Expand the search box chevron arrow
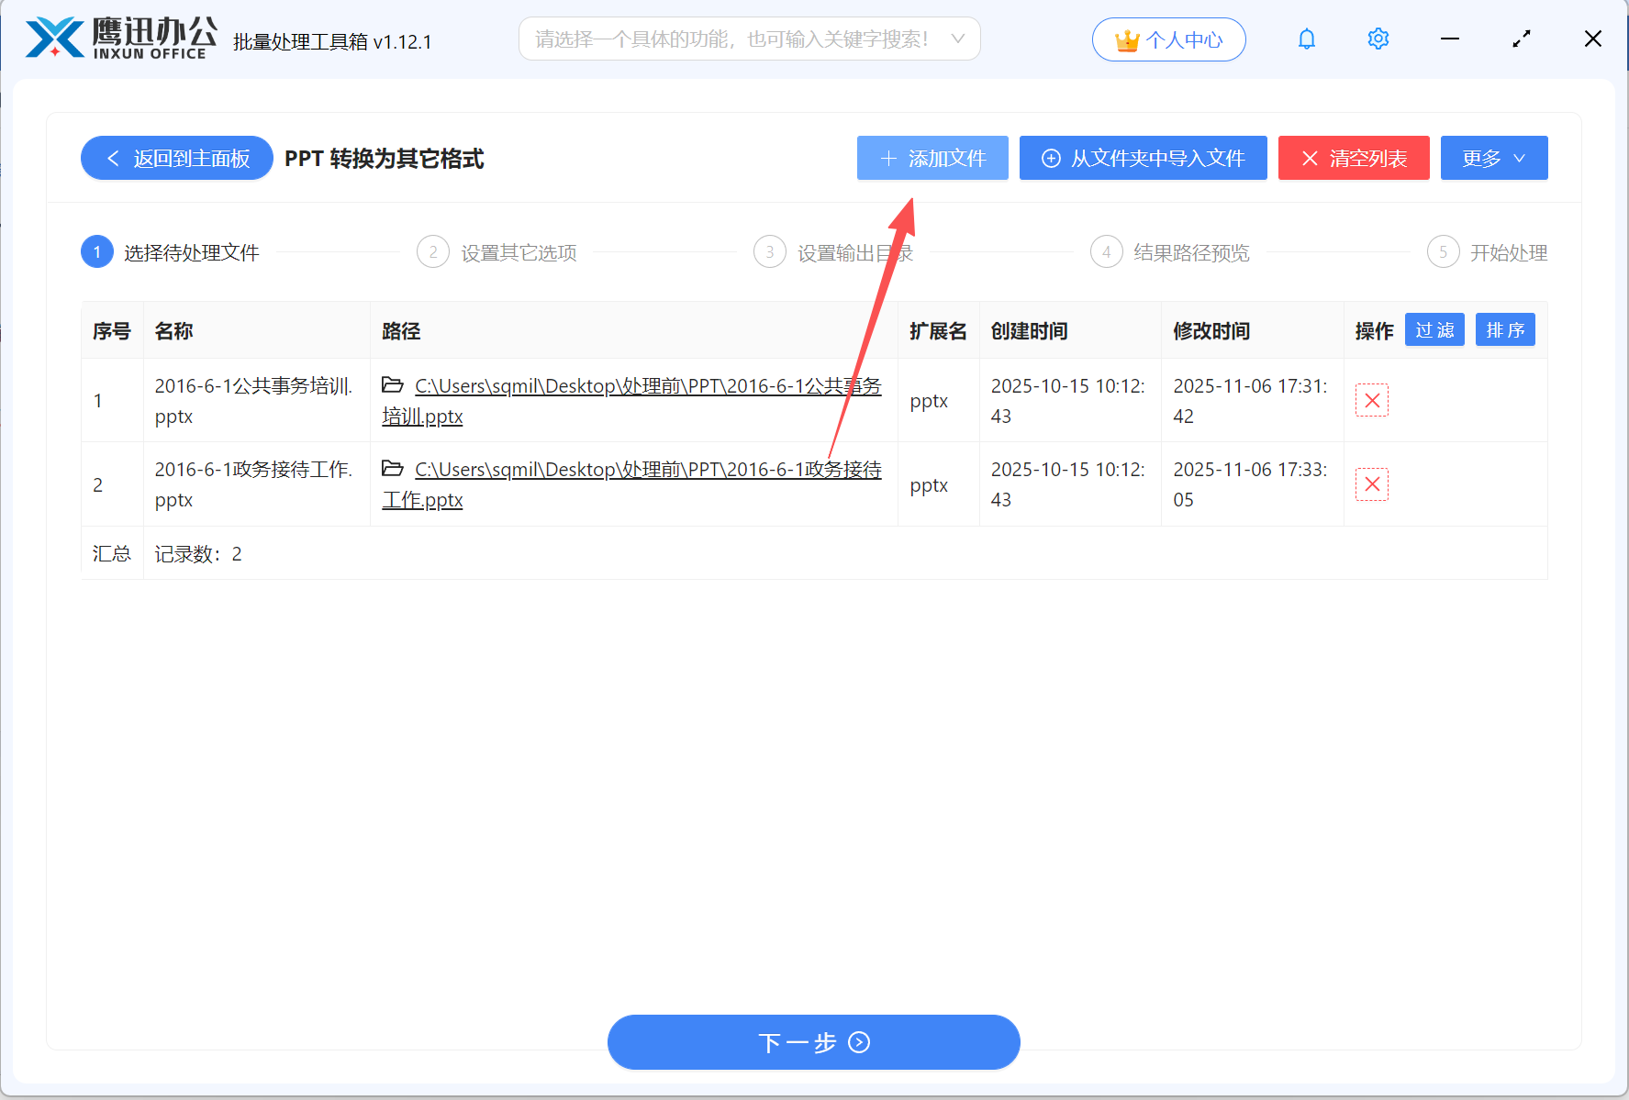The height and width of the screenshot is (1100, 1629). click(958, 39)
